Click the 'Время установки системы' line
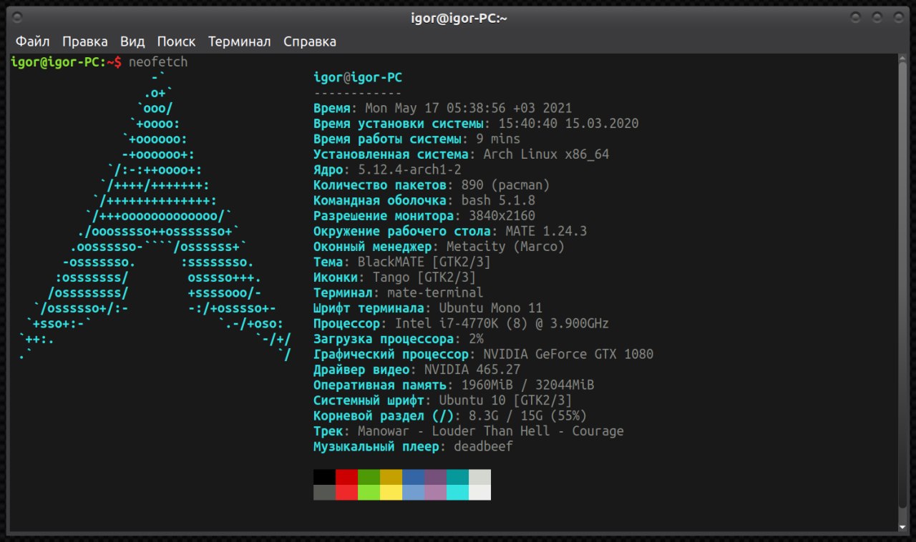 click(x=476, y=124)
